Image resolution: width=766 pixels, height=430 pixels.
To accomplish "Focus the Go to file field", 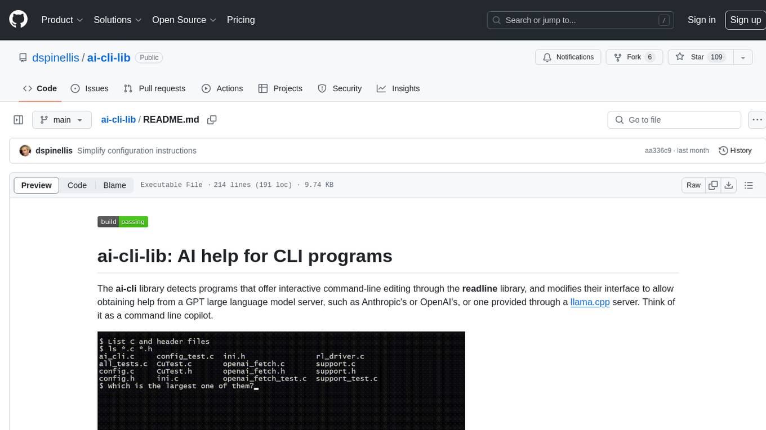I will coord(674,120).
